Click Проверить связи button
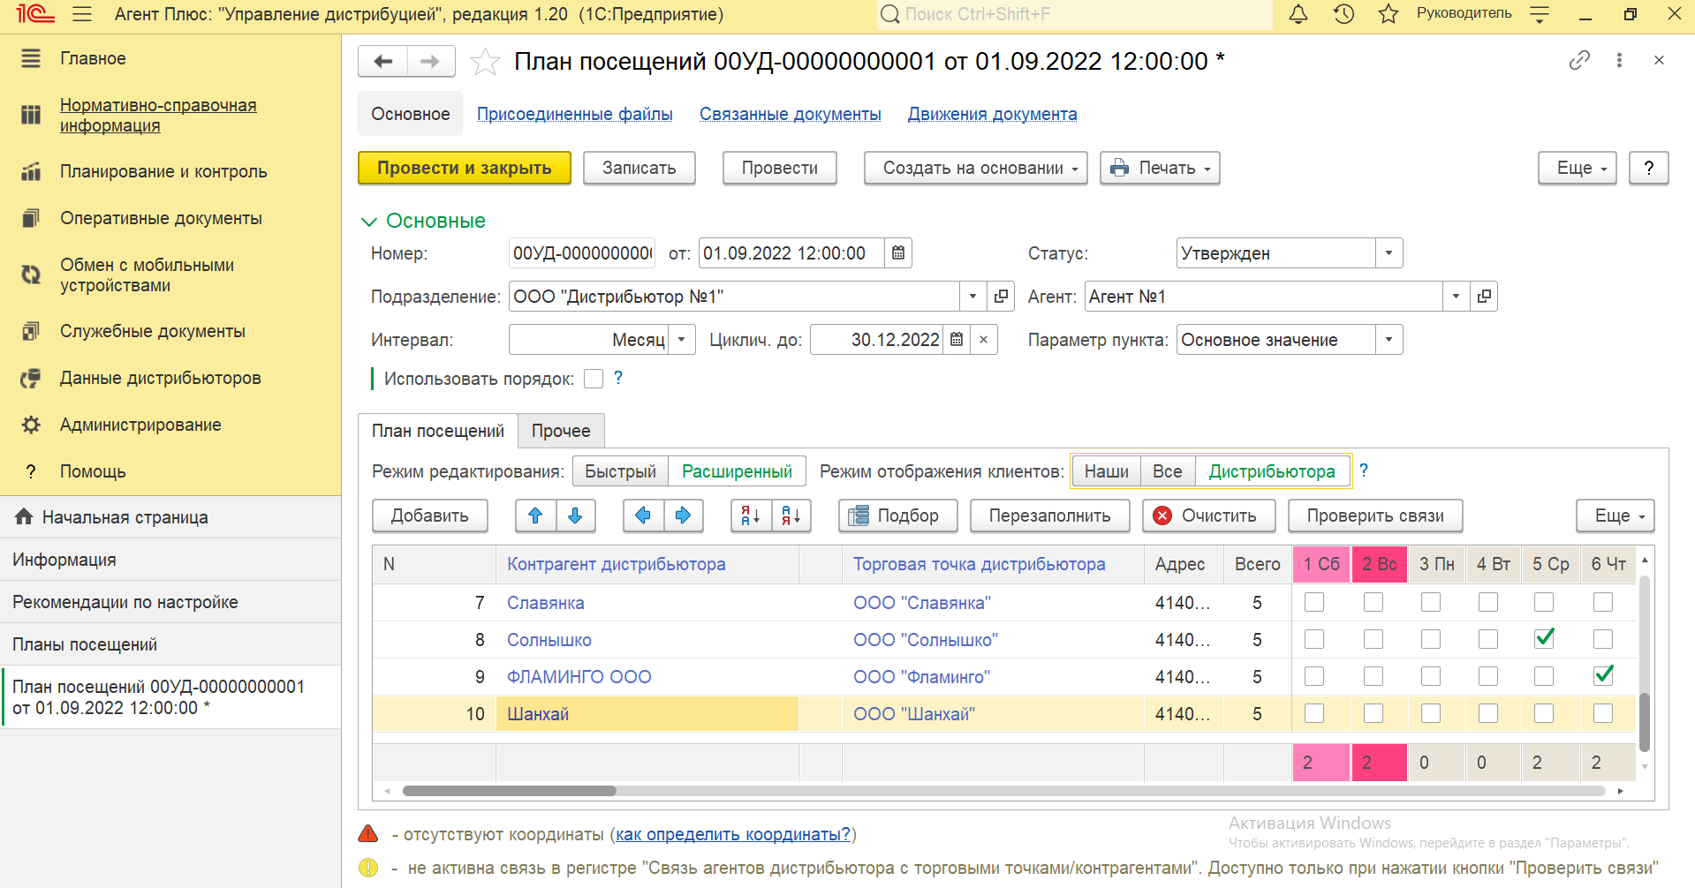The image size is (1695, 888). pyautogui.click(x=1375, y=515)
